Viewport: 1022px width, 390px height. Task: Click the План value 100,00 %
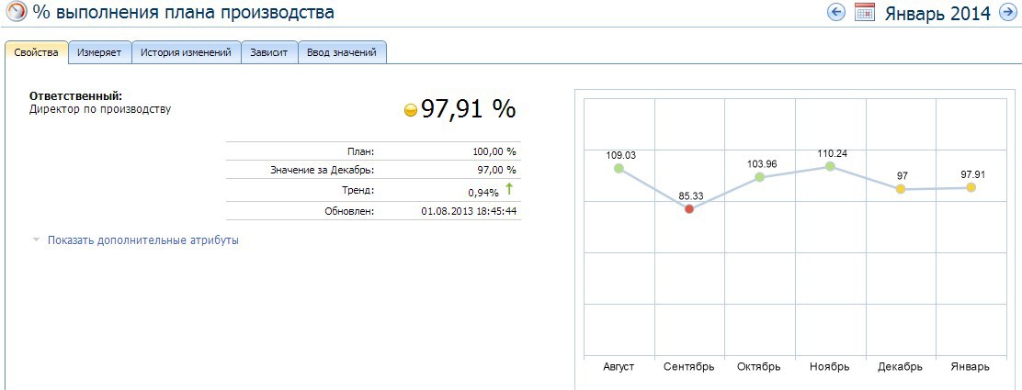[494, 151]
